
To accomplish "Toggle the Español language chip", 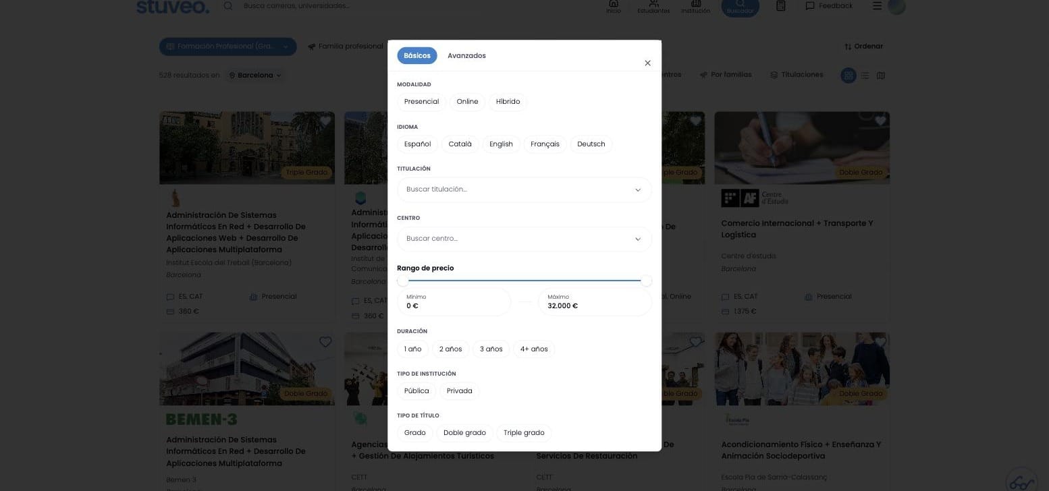I will point(417,144).
